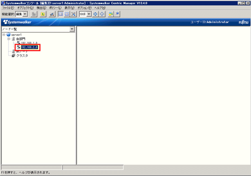Click the grayed-out building toolbar icon
The width and height of the screenshot is (251, 176).
(x=34, y=14)
